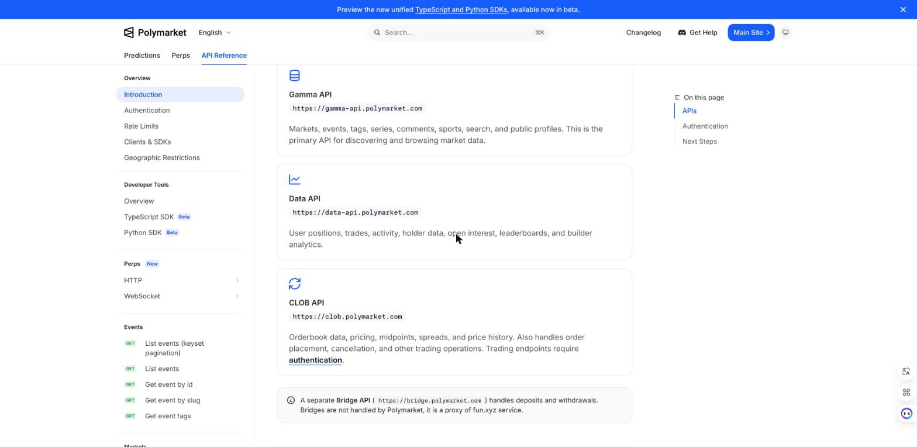
Task: Click the Discord icon beside Get Help
Action: click(682, 33)
